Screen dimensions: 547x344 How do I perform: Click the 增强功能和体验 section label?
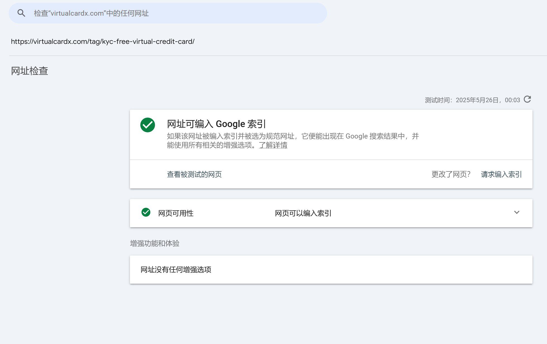tap(154, 243)
